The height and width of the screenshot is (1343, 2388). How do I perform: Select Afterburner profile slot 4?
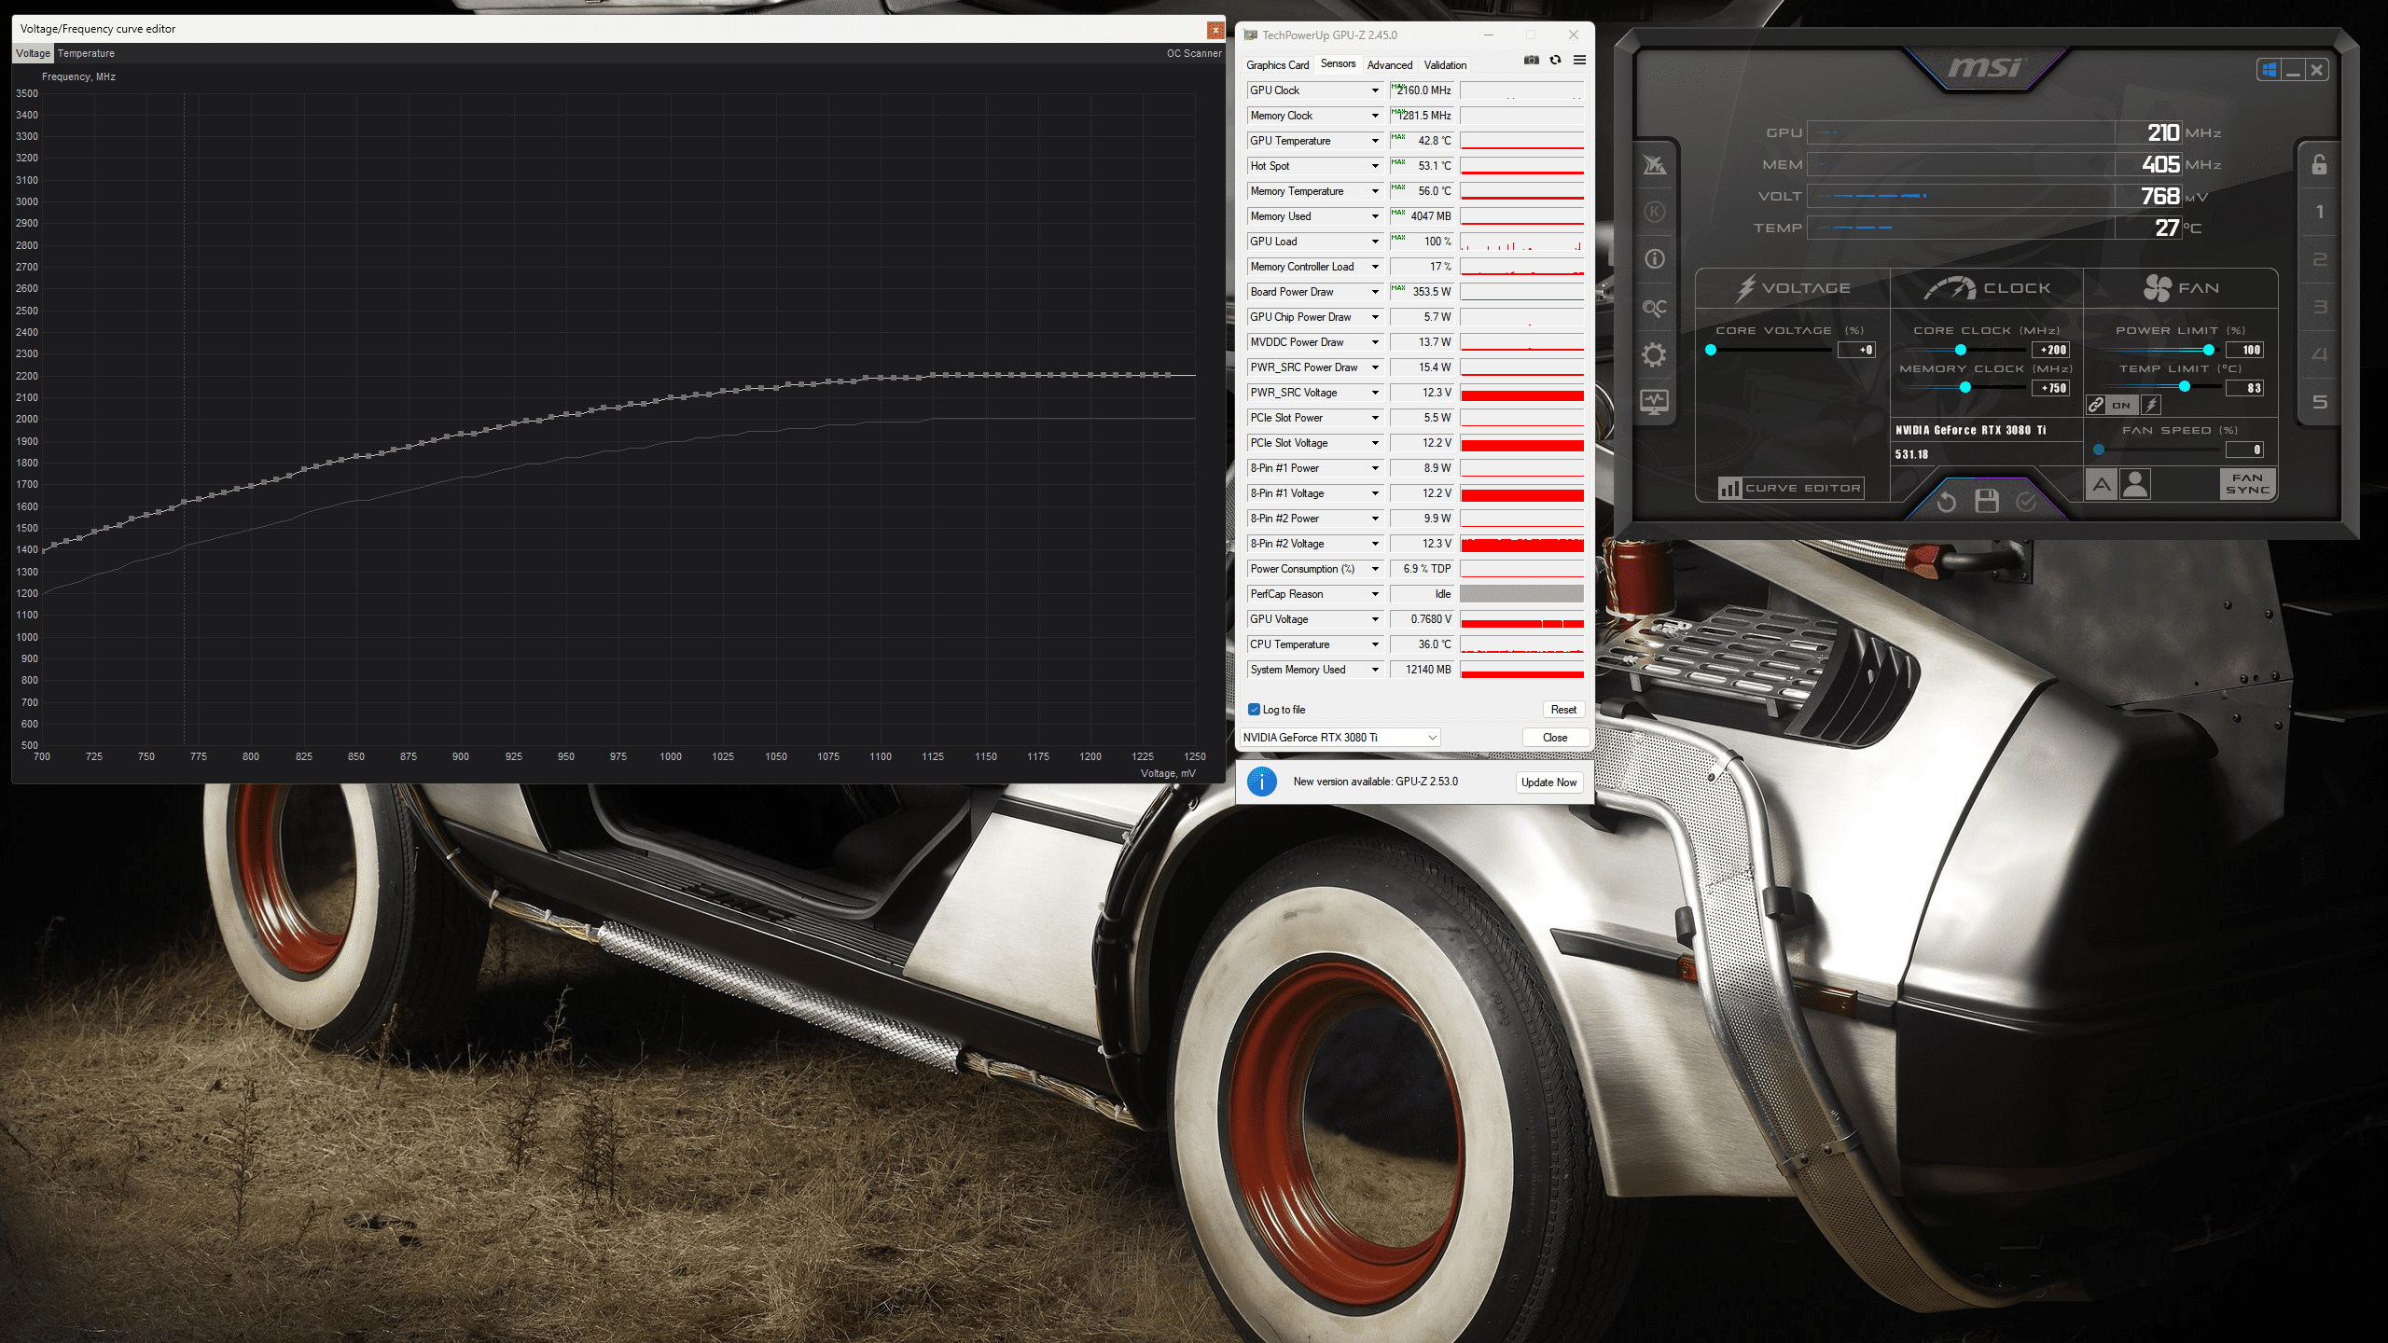coord(2319,354)
